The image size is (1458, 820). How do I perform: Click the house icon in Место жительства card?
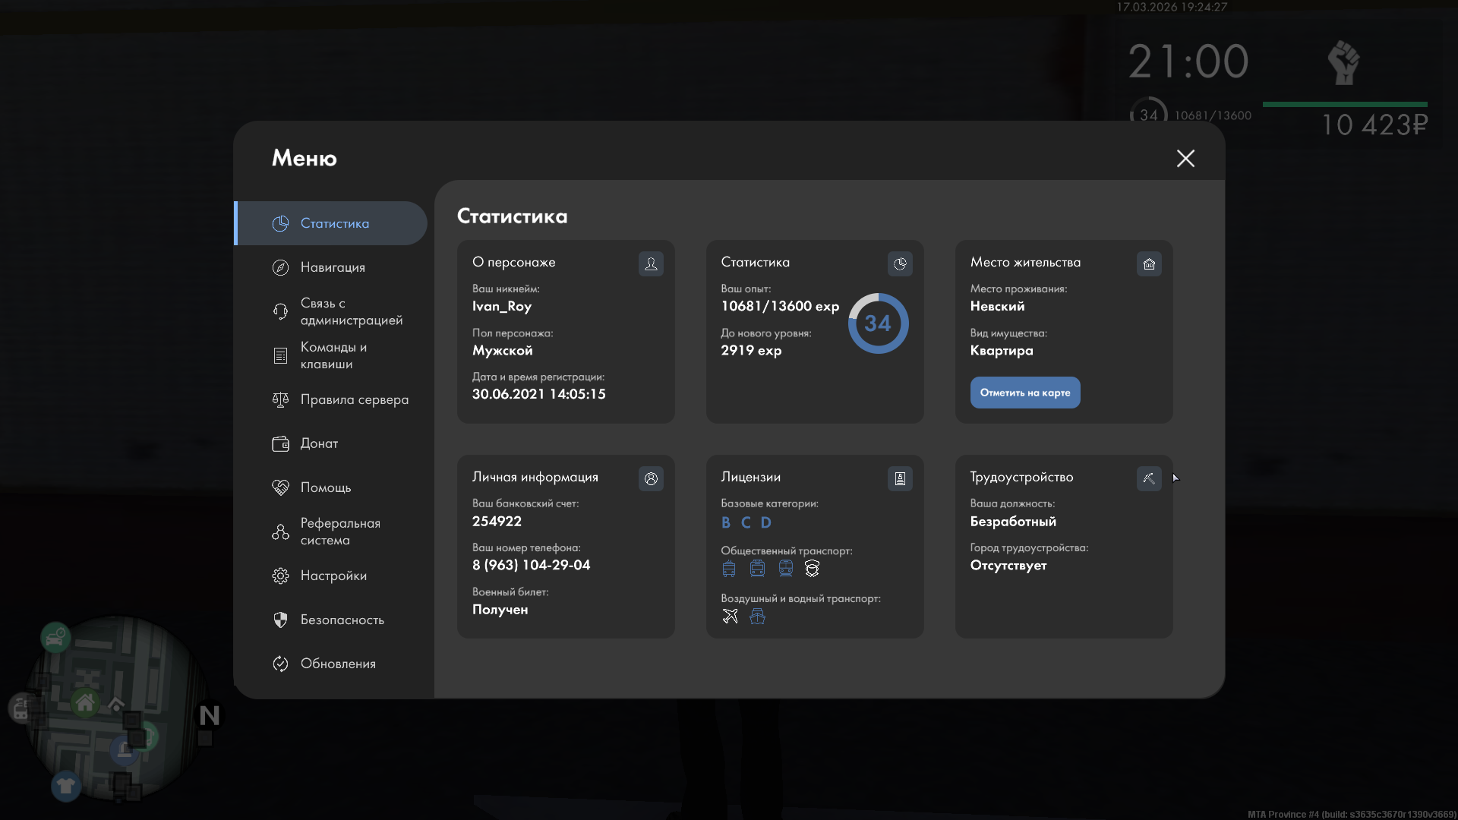[1149, 263]
